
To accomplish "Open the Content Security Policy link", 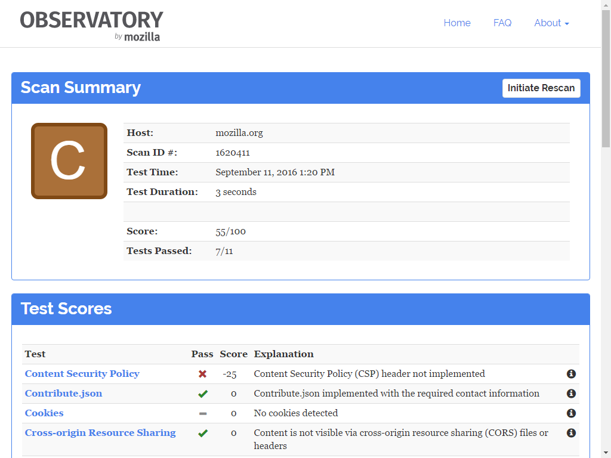I will pos(82,374).
